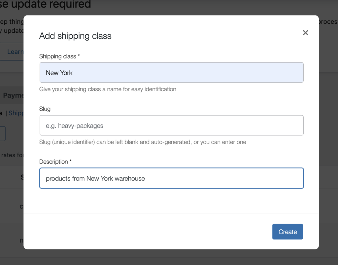This screenshot has height=265, width=338.
Task: Click the outlined button at far left edge
Action: pos(3,133)
